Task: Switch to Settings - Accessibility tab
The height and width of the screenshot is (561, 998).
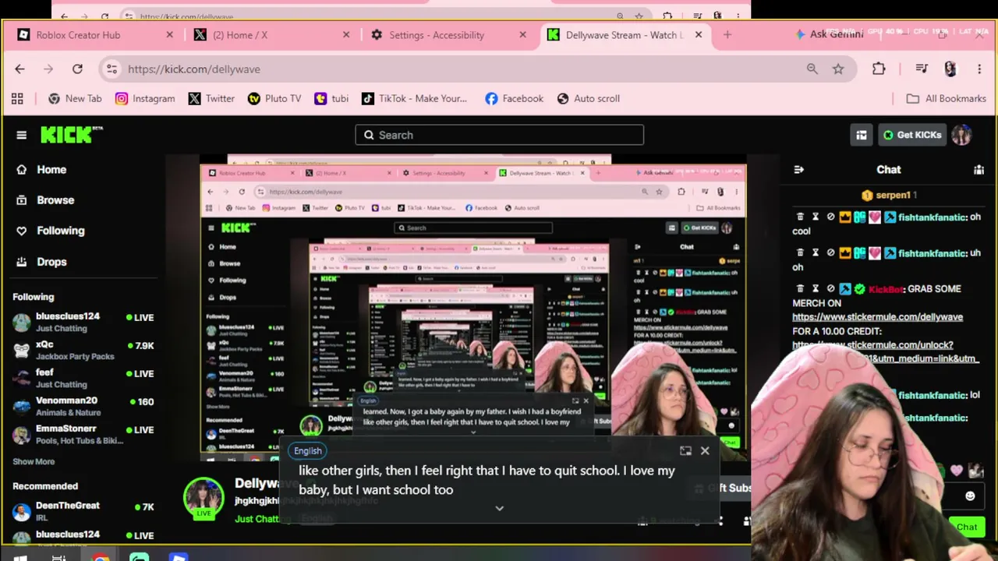Action: click(x=448, y=35)
